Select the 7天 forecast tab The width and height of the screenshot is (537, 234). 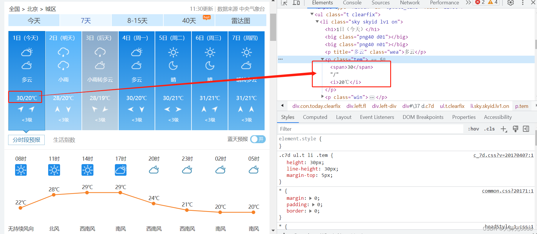(86, 21)
